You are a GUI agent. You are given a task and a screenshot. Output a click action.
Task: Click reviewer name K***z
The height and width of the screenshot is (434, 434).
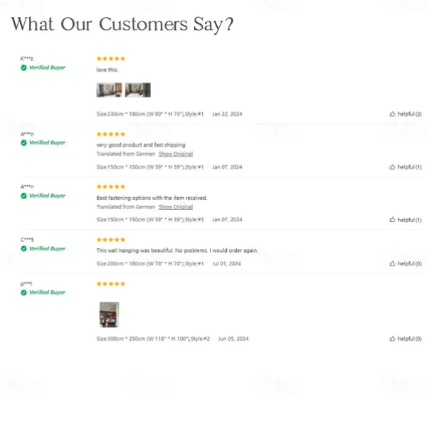coord(28,58)
